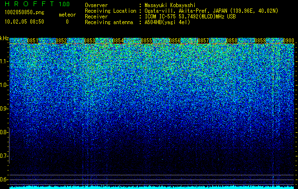Click time marker 0858
Image resolution: width=298 pixels, height=189 pixels.
pyautogui.click(x=232, y=41)
